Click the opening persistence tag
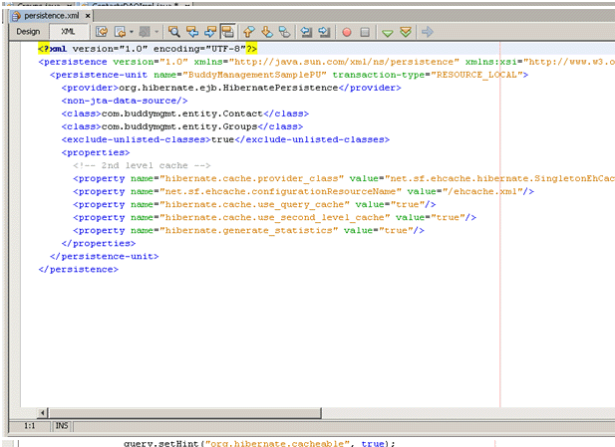This screenshot has height=447, width=615. point(326,62)
